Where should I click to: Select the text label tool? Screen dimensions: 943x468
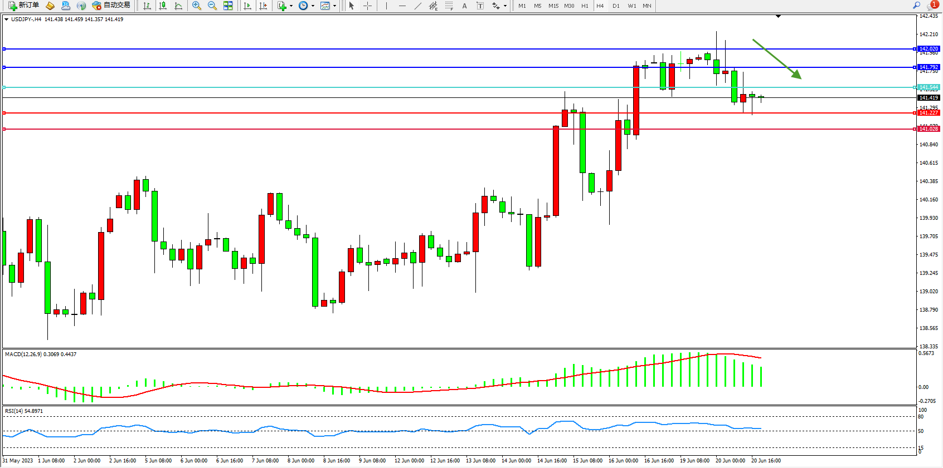pos(464,6)
